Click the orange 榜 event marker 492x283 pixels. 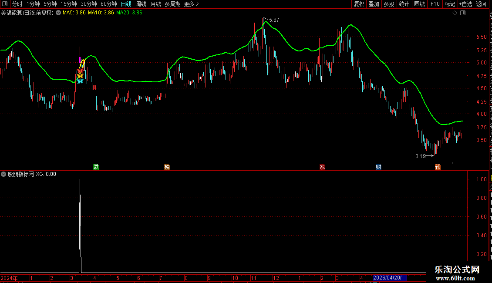point(167,167)
